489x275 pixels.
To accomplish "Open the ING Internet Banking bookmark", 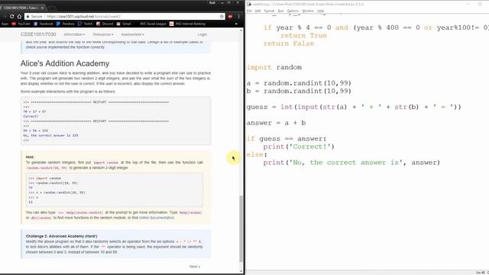I will 187,24.
